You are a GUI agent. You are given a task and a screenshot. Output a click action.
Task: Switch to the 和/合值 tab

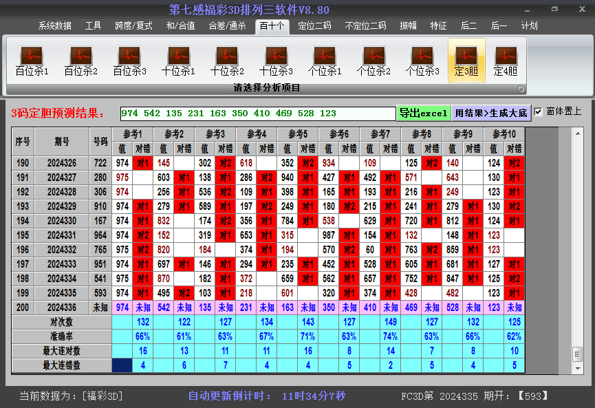pos(180,26)
